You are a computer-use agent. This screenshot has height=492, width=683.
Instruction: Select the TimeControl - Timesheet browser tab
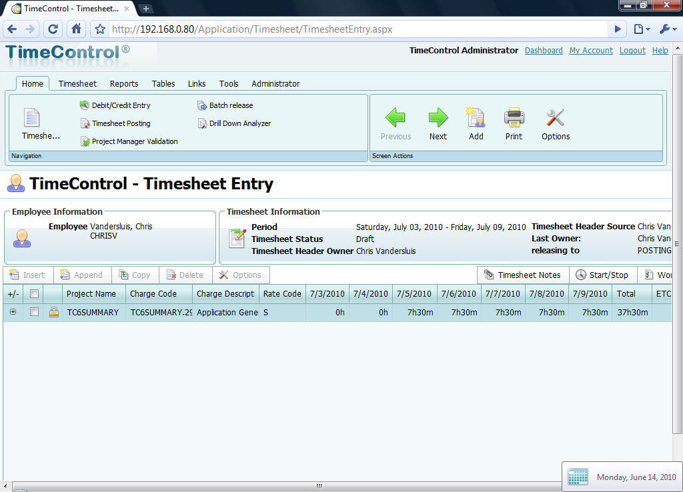pyautogui.click(x=69, y=9)
